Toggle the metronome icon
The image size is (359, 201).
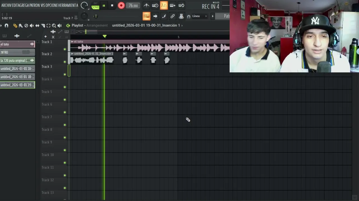[x=146, y=5]
